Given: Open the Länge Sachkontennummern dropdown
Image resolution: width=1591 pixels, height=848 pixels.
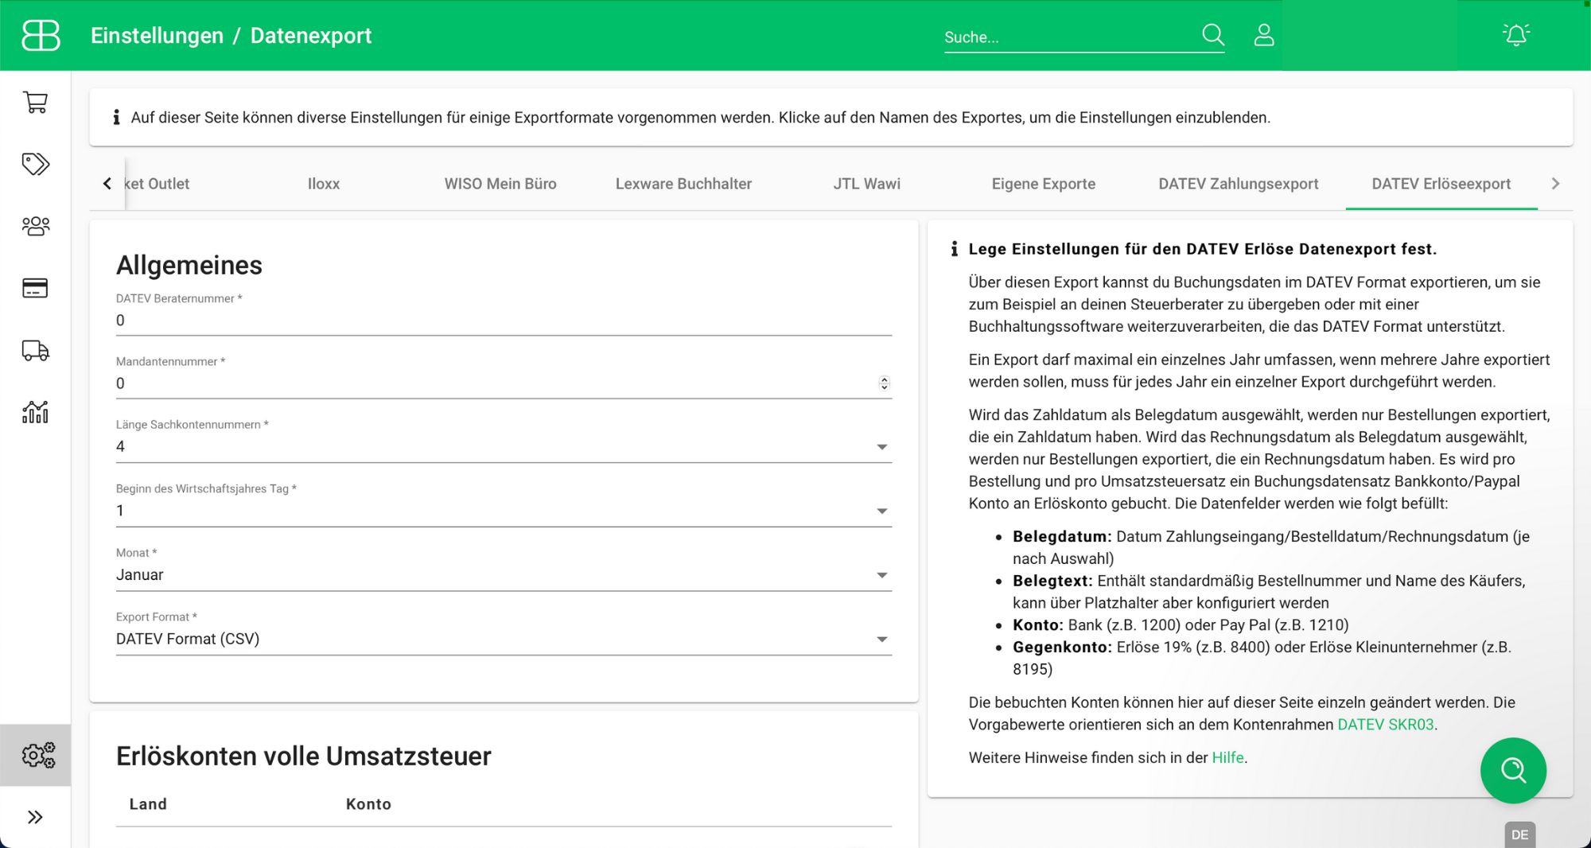Looking at the screenshot, I should click(x=881, y=447).
